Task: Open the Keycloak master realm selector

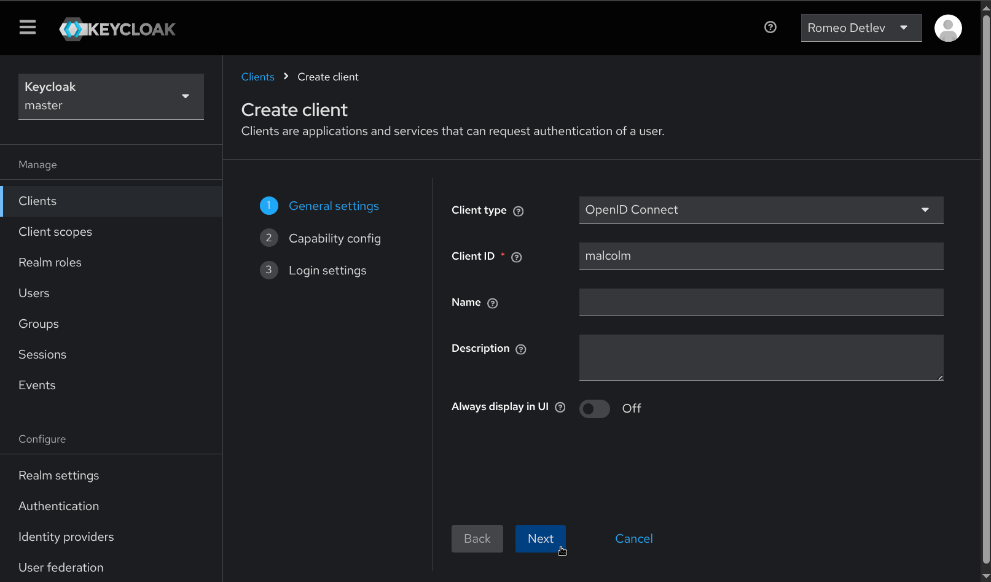Action: click(x=111, y=96)
